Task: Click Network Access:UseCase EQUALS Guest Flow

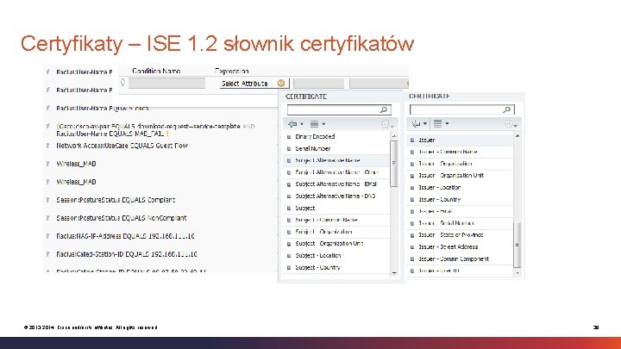Action: coord(122,146)
